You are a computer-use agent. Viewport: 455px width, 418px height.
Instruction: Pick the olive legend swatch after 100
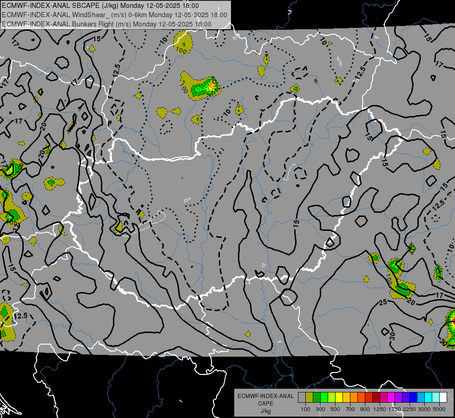click(x=310, y=398)
